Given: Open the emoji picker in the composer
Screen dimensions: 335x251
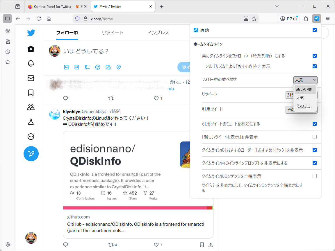Looking at the screenshot, I should click(x=97, y=67).
